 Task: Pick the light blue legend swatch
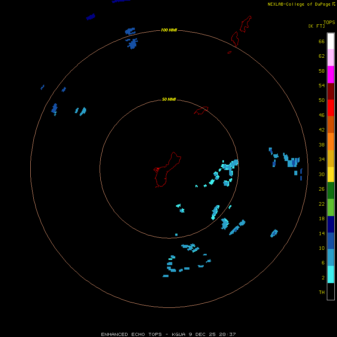point(331,257)
